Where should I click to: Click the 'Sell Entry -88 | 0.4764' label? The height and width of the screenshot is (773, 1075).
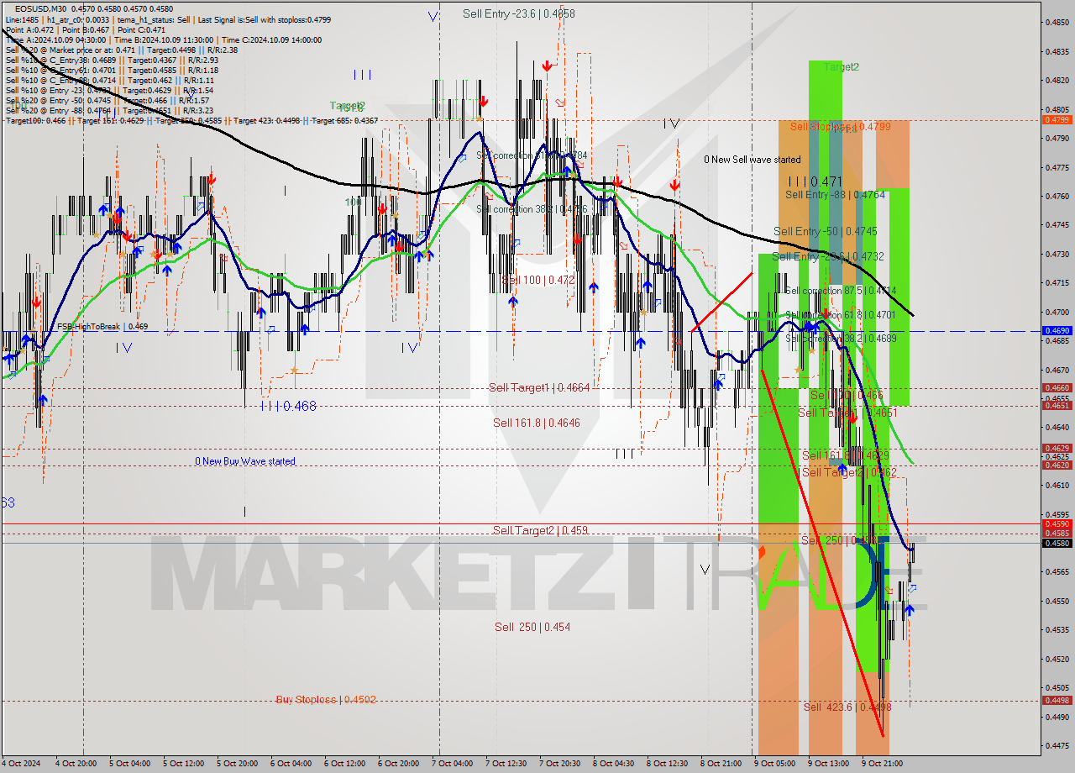836,195
